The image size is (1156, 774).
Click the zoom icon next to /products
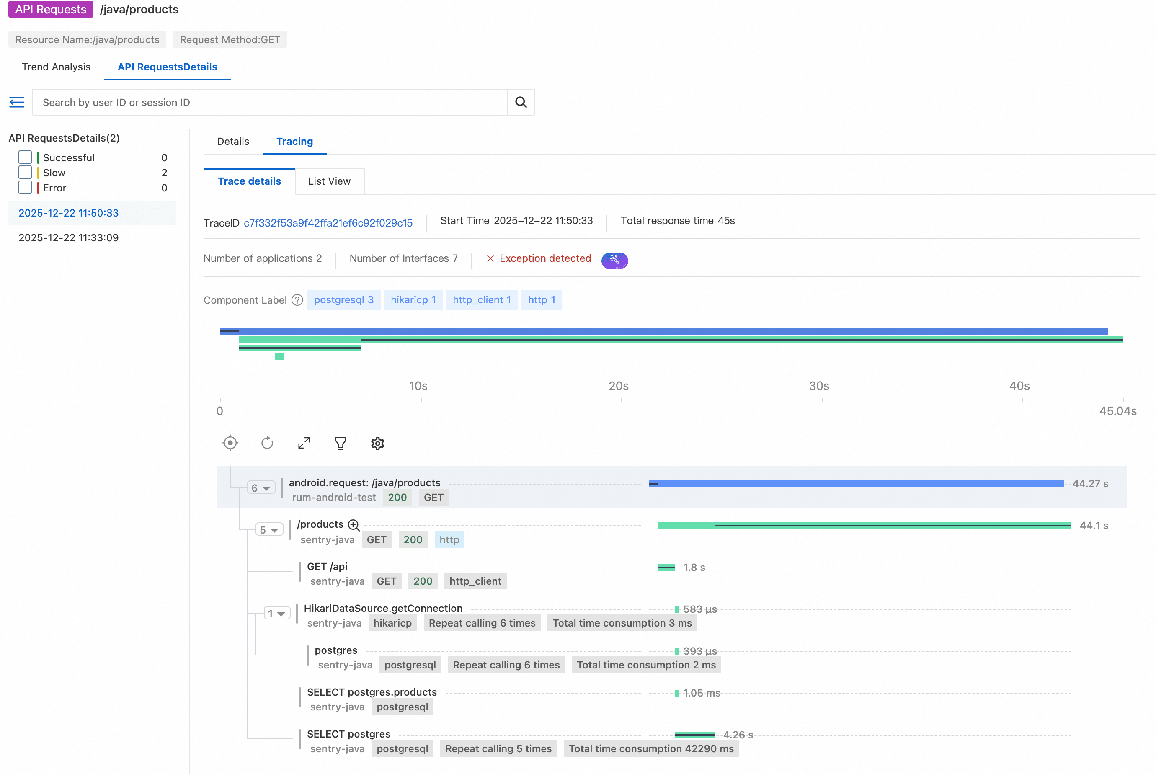click(x=354, y=525)
